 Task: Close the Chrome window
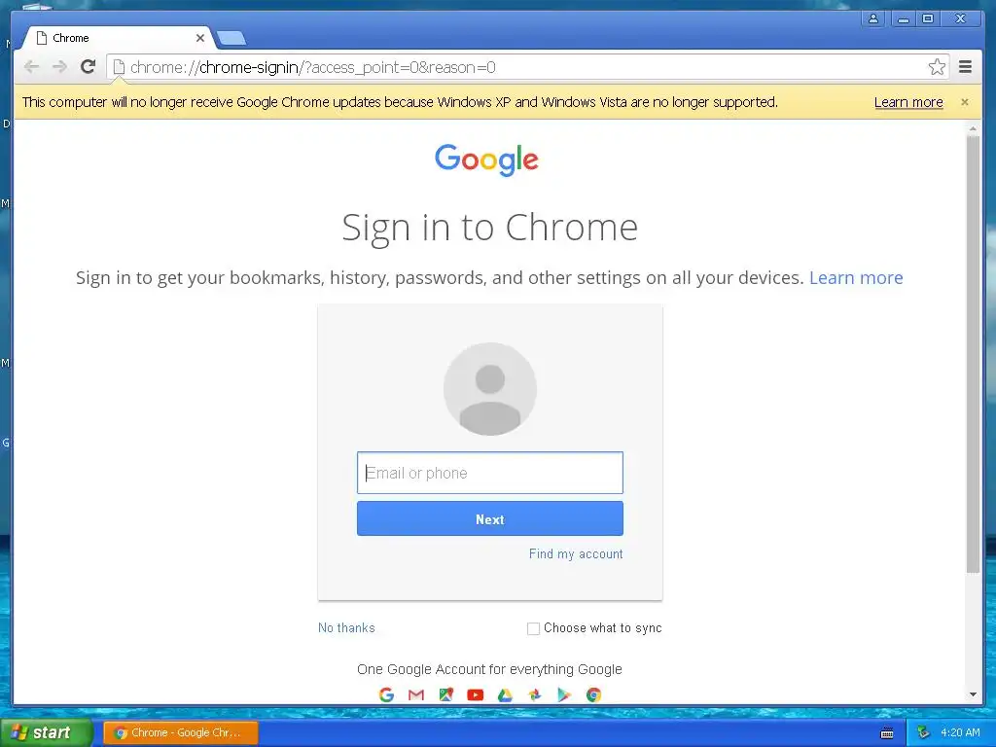[x=960, y=19]
